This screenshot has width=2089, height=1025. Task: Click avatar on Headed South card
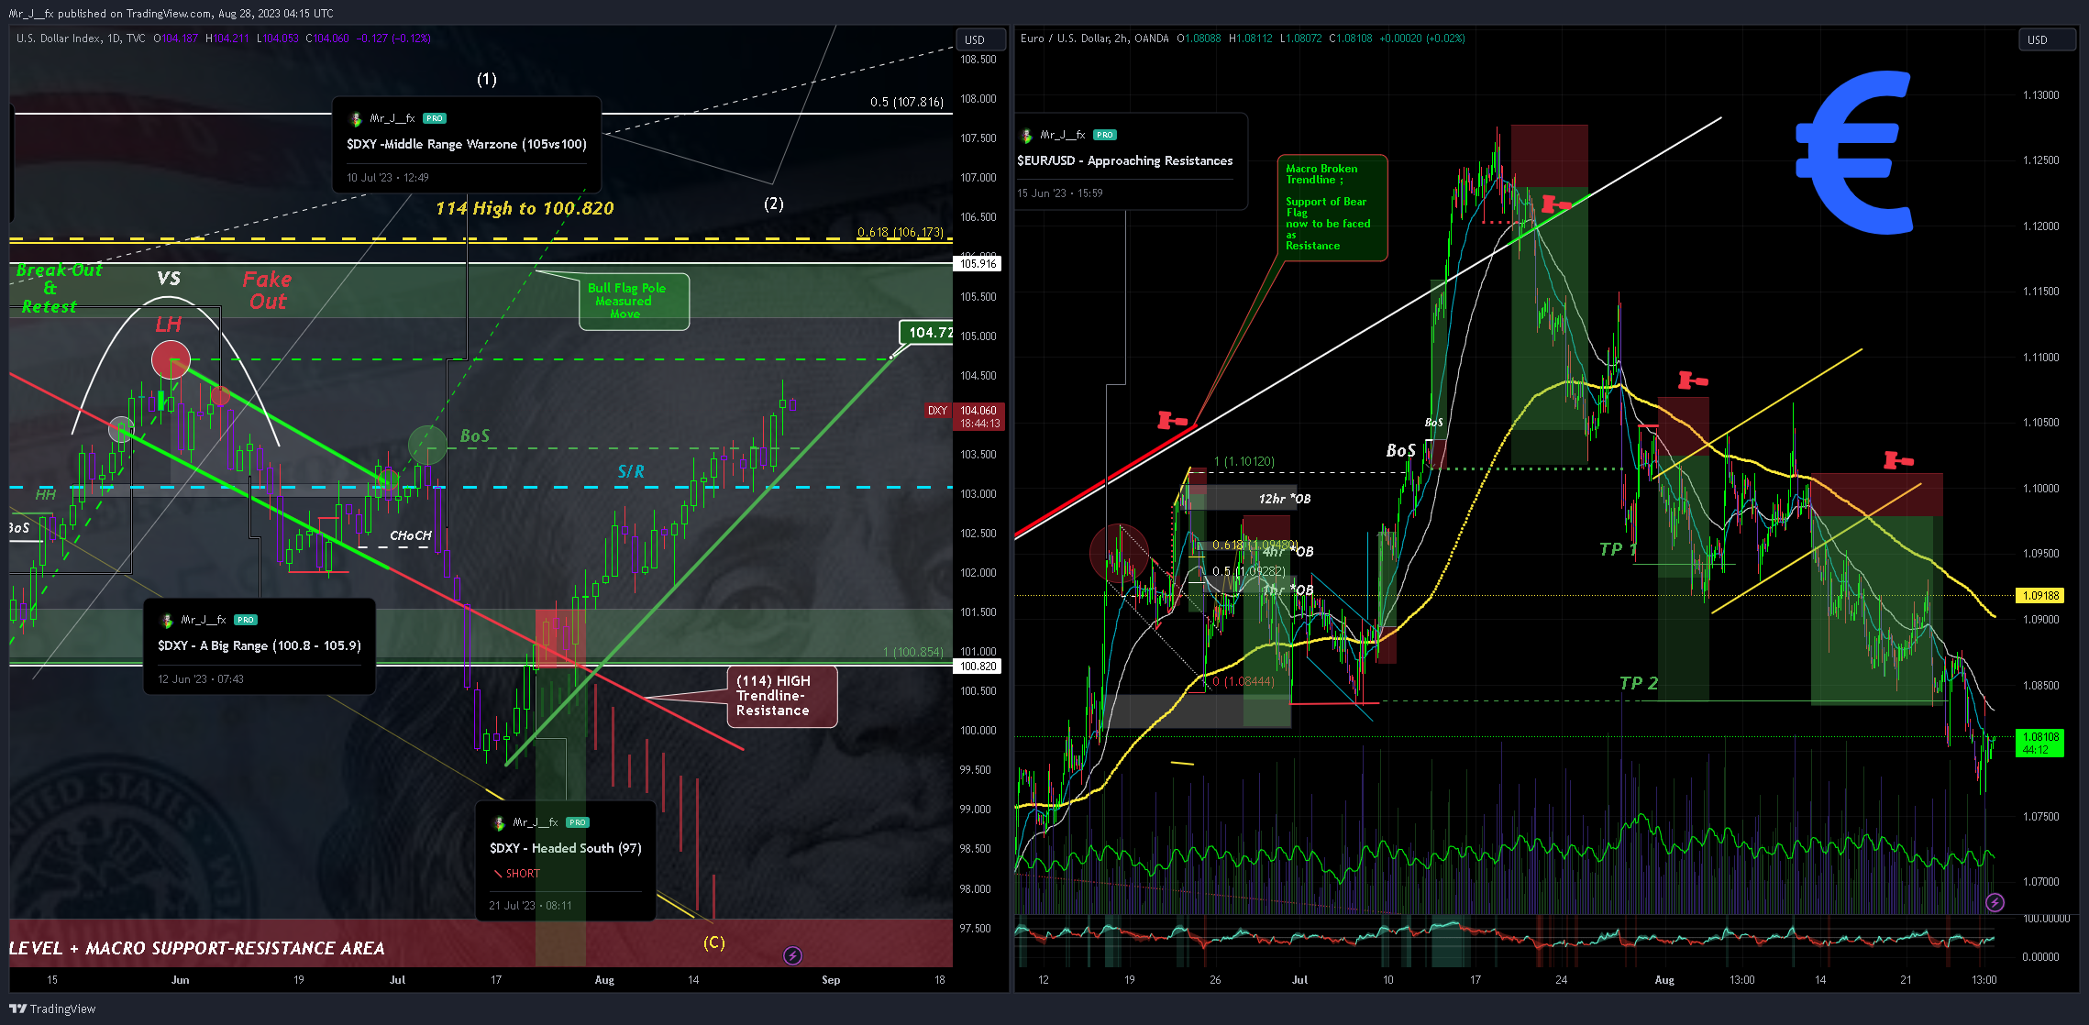point(498,822)
